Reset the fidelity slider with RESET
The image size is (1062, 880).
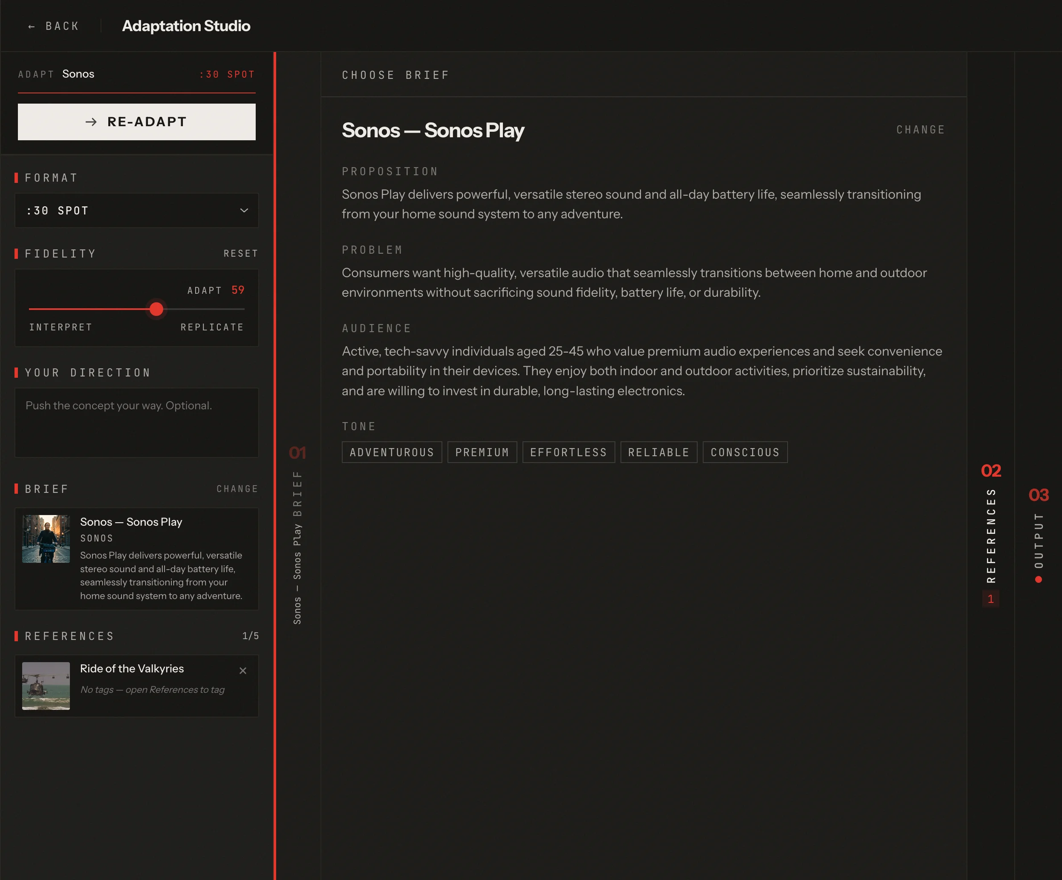[x=241, y=254]
